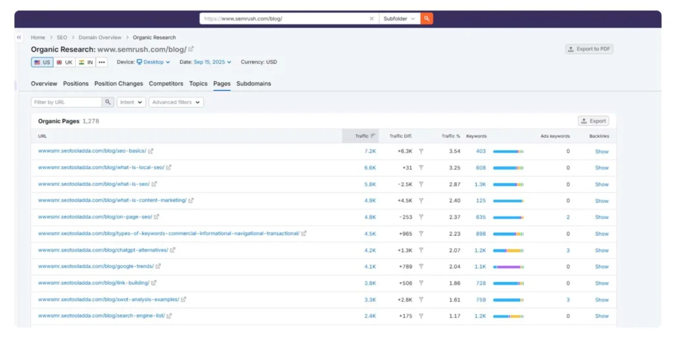This screenshot has height=338, width=676.
Task: Click the Export to PDF button
Action: pos(590,49)
